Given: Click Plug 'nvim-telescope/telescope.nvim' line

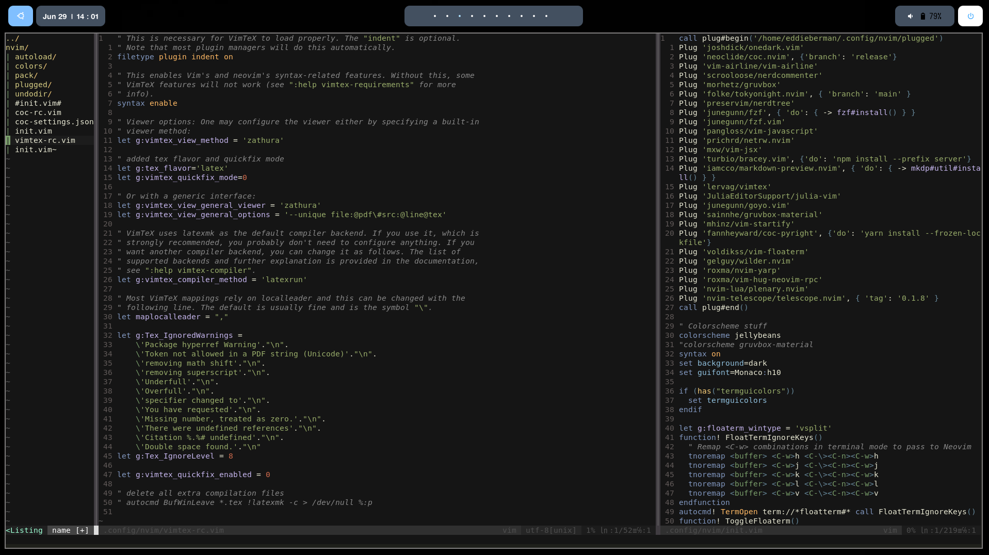Looking at the screenshot, I should click(x=809, y=298).
